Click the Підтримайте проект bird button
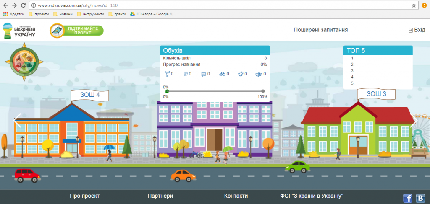 pyautogui.click(x=76, y=31)
